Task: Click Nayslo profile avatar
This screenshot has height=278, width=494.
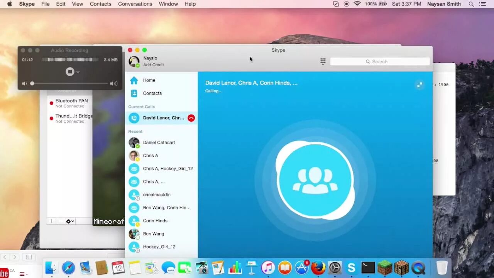Action: coord(134,61)
